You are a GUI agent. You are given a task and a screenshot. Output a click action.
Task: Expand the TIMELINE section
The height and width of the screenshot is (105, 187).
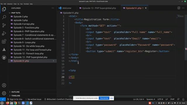(15, 96)
